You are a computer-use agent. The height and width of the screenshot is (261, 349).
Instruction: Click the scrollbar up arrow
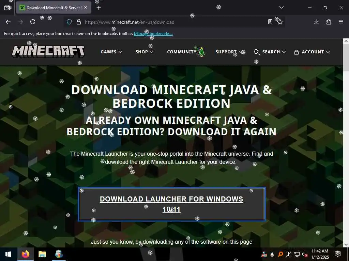346,41
